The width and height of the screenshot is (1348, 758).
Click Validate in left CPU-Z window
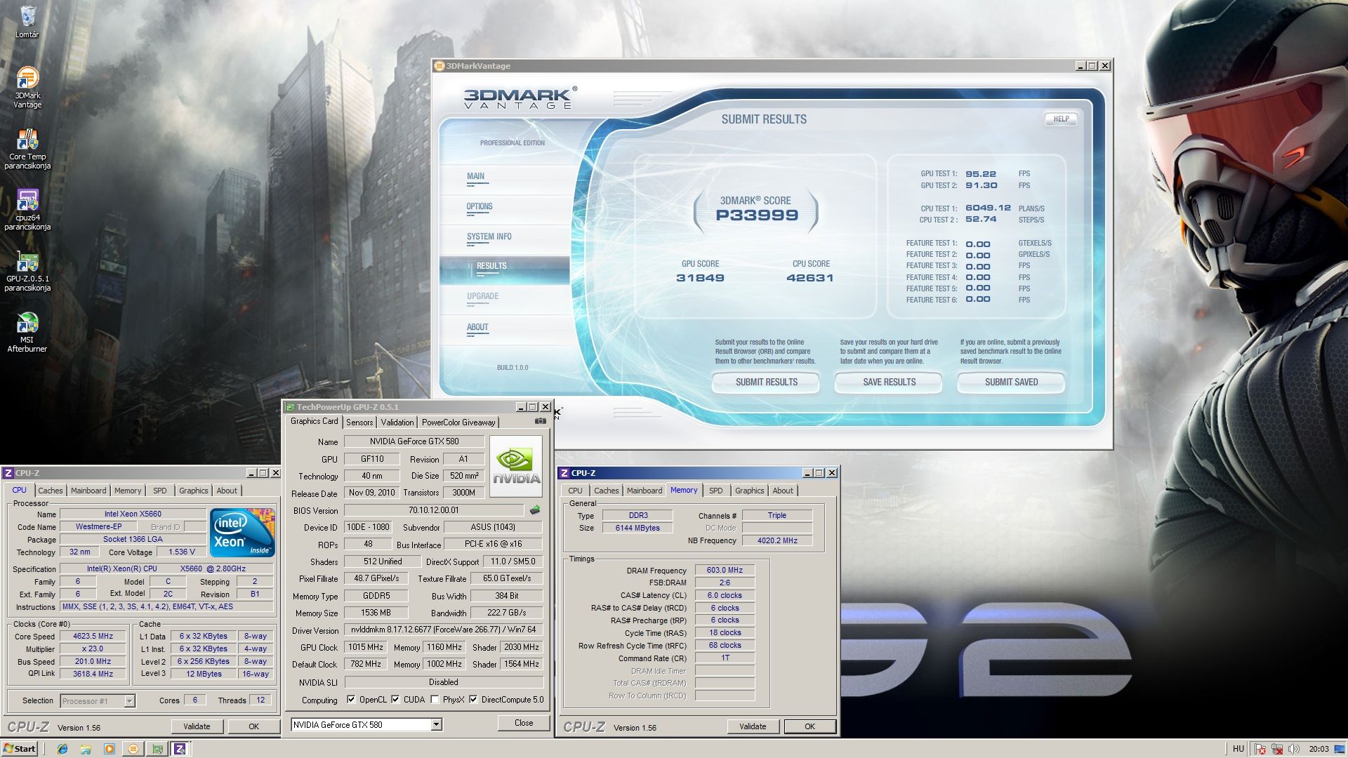197,726
